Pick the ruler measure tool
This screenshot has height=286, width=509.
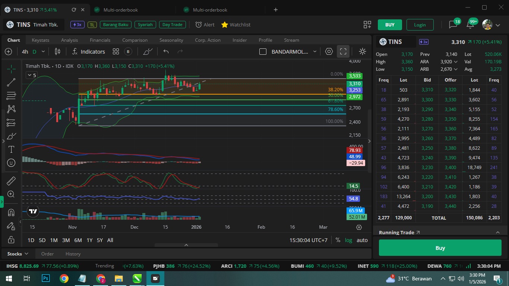11,181
